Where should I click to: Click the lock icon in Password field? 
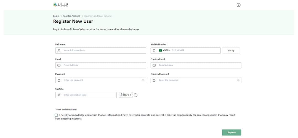[59, 80]
